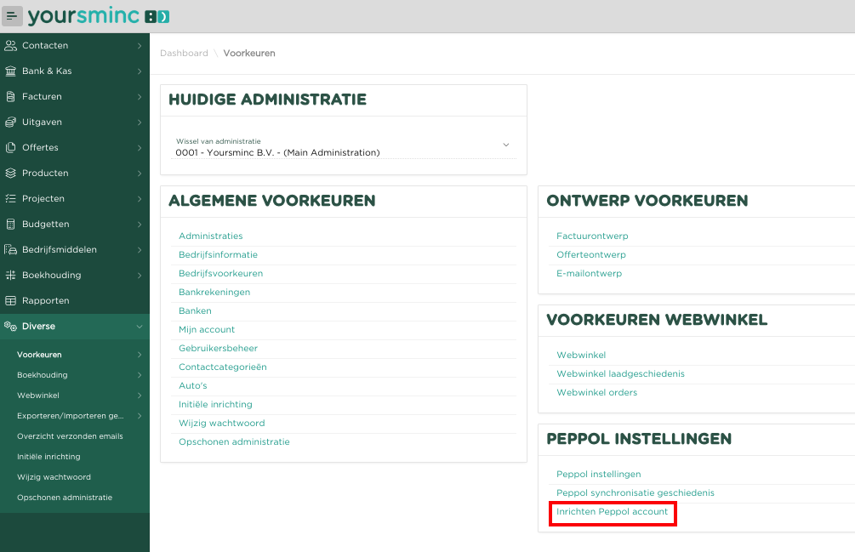
Task: Click the Facturen document icon
Action: [x=11, y=96]
